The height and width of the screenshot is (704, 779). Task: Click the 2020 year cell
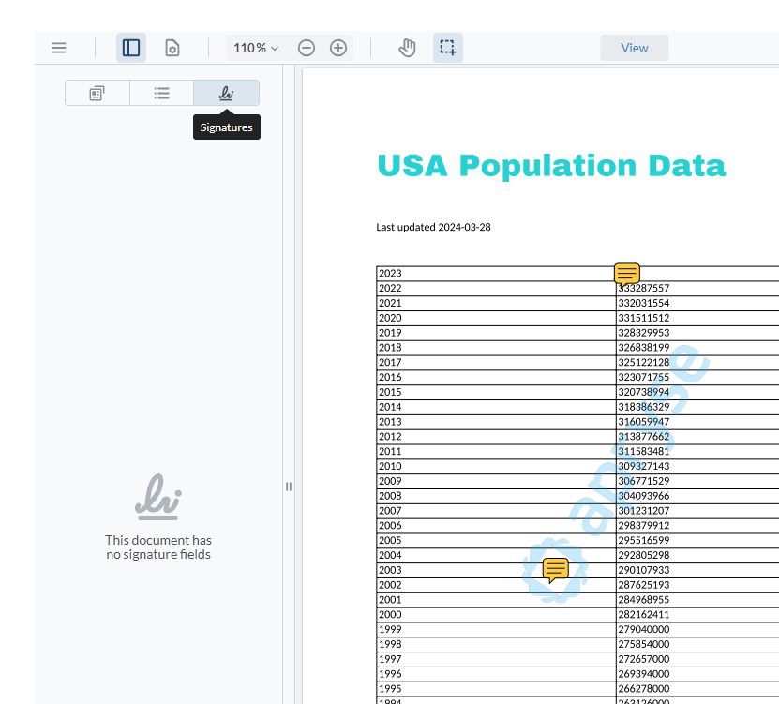coord(496,318)
